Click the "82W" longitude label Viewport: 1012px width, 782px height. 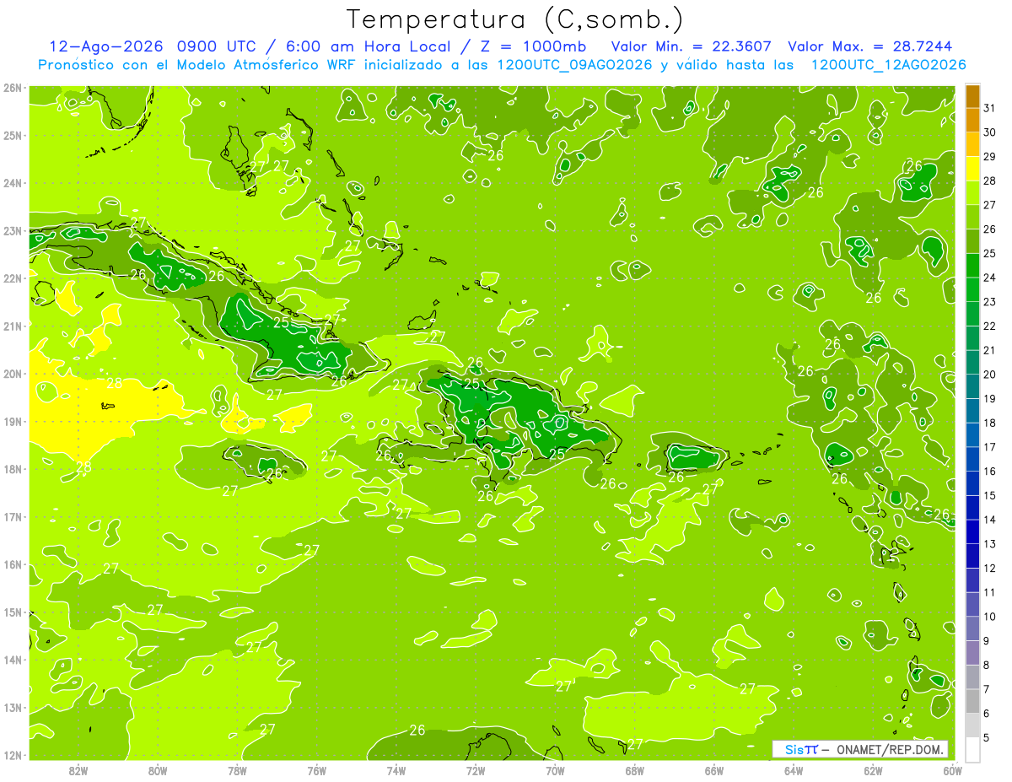(78, 770)
